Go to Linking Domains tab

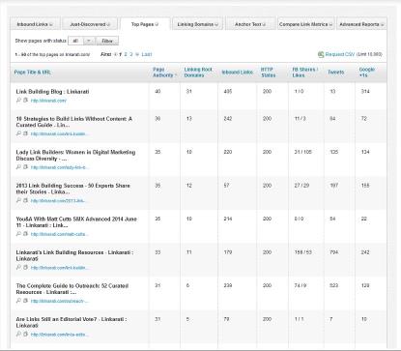point(197,24)
